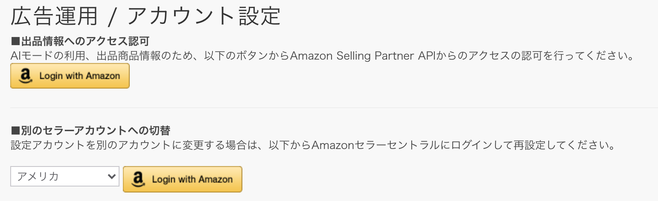This screenshot has height=201, width=658.
Task: Click the Amazon logo on the access authorization button
Action: pyautogui.click(x=26, y=76)
